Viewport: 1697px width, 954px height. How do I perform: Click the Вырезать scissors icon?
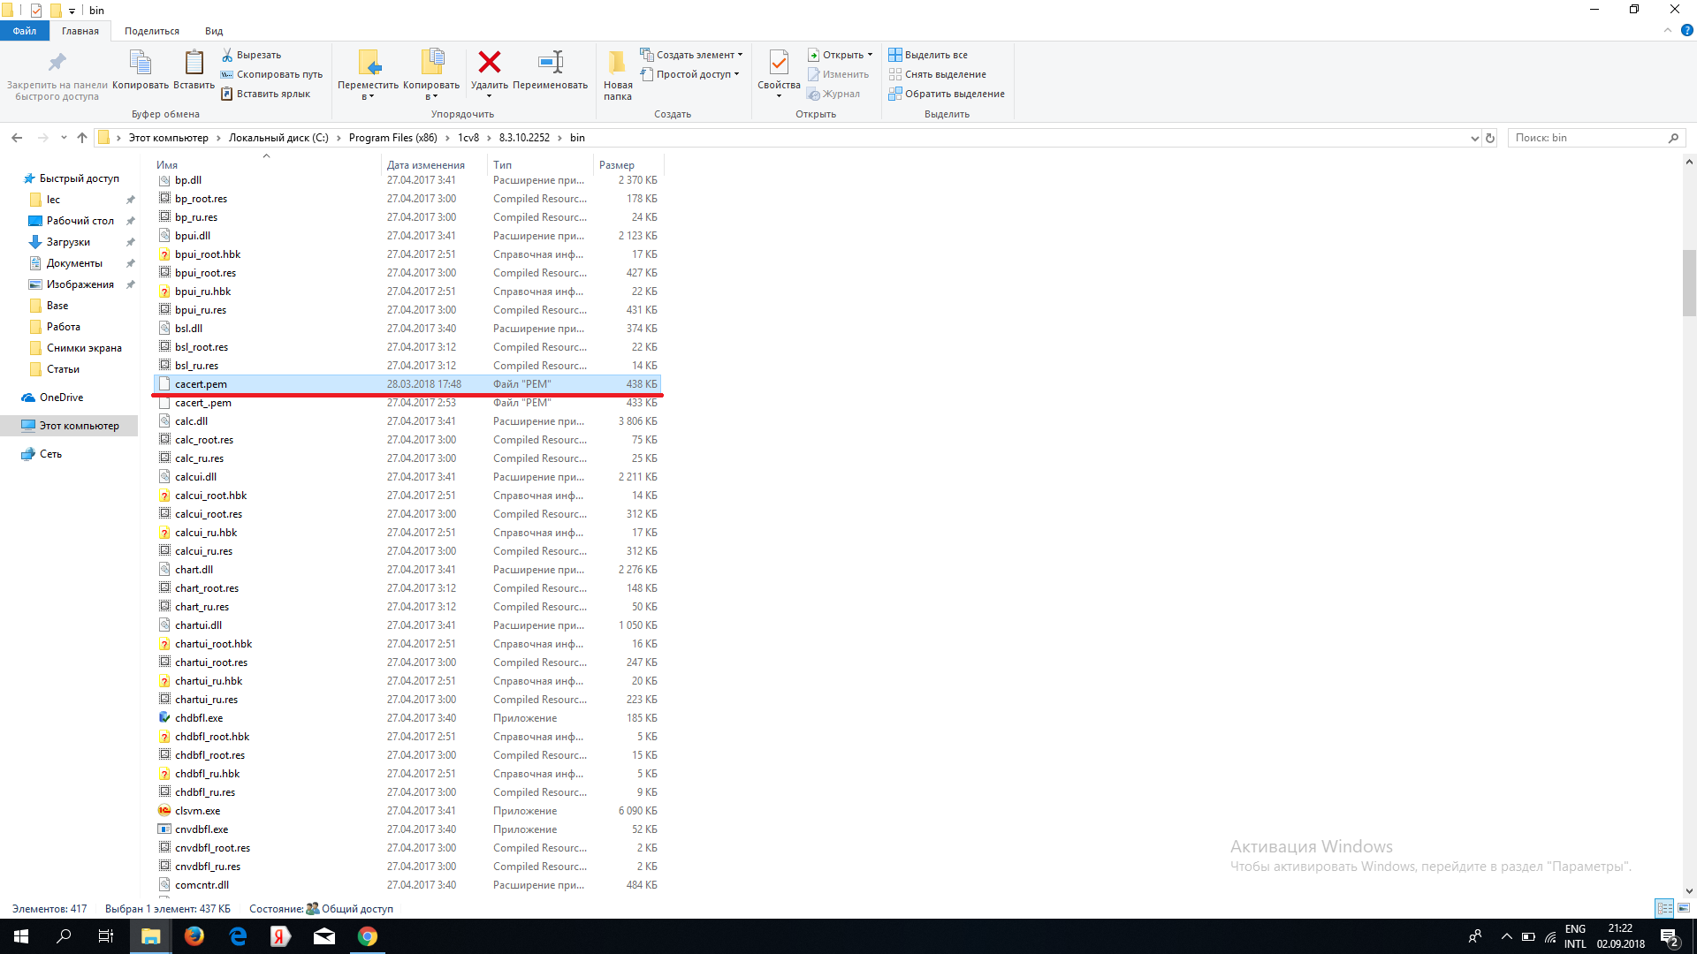coord(227,55)
